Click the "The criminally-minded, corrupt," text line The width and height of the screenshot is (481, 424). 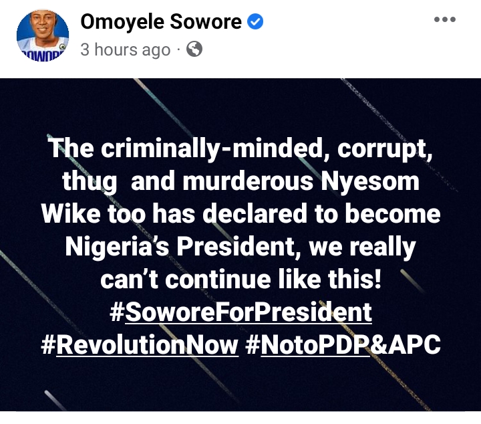(240, 149)
